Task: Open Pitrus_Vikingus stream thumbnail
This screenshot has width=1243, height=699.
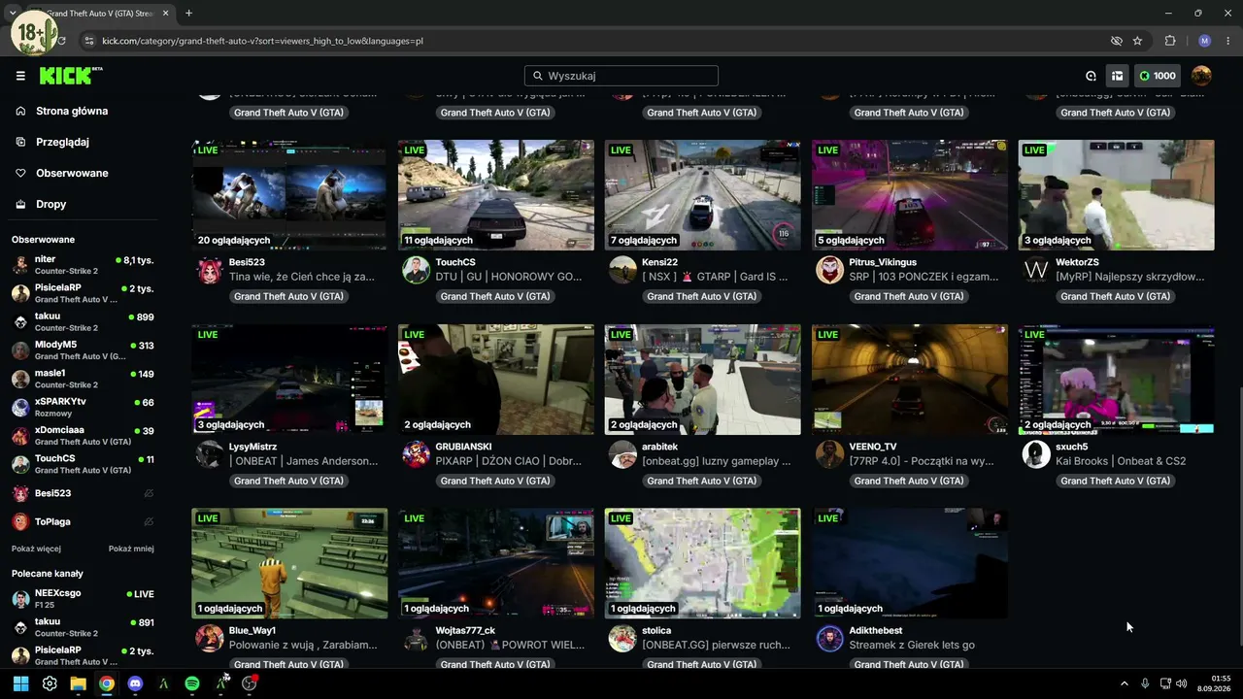Action: click(910, 195)
